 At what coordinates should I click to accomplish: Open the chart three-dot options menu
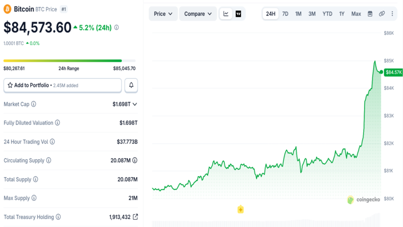(392, 14)
